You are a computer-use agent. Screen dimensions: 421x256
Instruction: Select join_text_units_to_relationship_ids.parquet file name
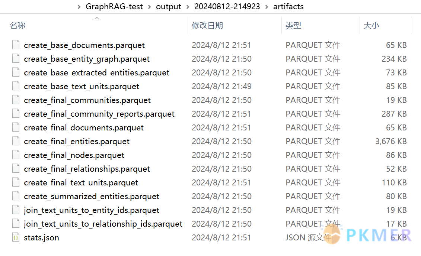pos(103,224)
